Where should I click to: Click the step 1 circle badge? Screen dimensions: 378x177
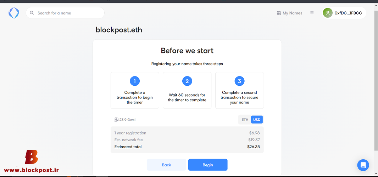click(135, 81)
